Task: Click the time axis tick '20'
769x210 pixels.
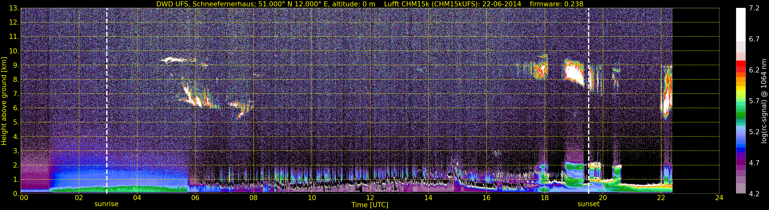Action: pyautogui.click(x=603, y=198)
